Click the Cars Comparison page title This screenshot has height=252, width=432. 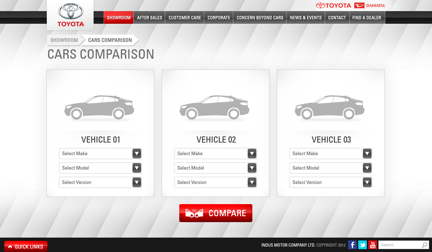tap(101, 54)
